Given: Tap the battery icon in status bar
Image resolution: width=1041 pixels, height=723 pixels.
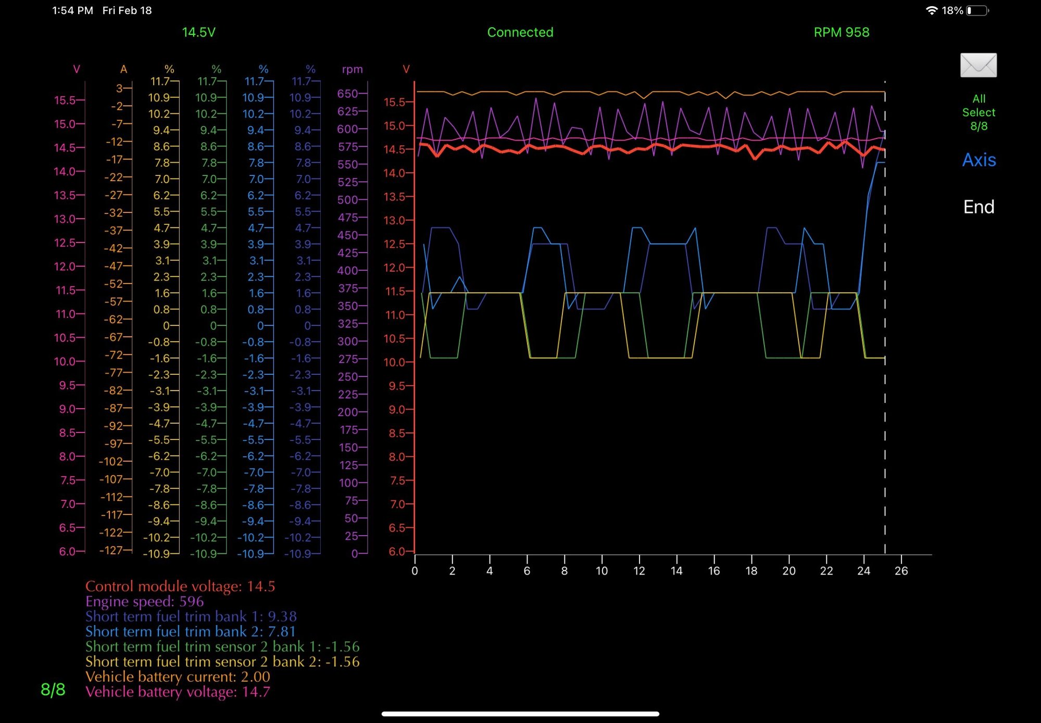Looking at the screenshot, I should click(977, 10).
